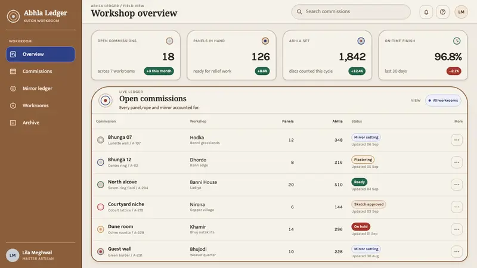The image size is (477, 268).
Task: Select the Courtyard niche row marker
Action: 100,207
